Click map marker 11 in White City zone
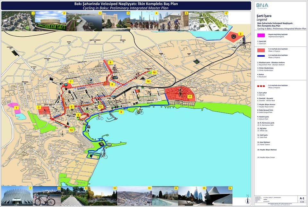This screenshot has width=308, height=207. [190, 96]
